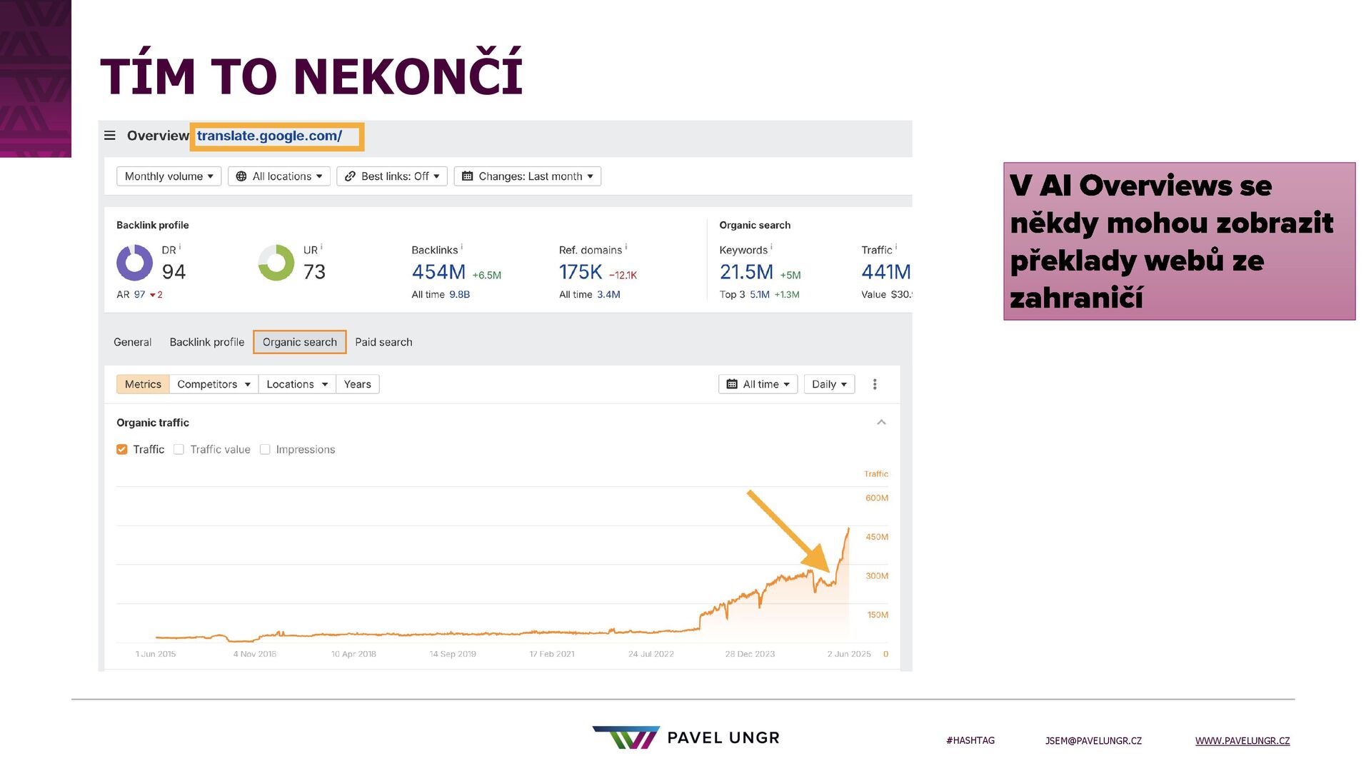Click the 454M backlinks link
Viewport: 1371px width, 771px height.
[438, 272]
